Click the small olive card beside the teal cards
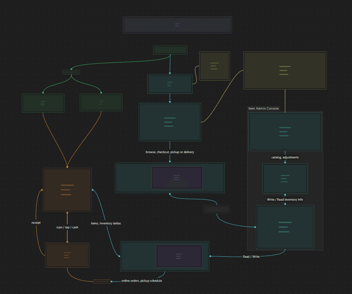This screenshot has height=294, width=352. pos(214,66)
